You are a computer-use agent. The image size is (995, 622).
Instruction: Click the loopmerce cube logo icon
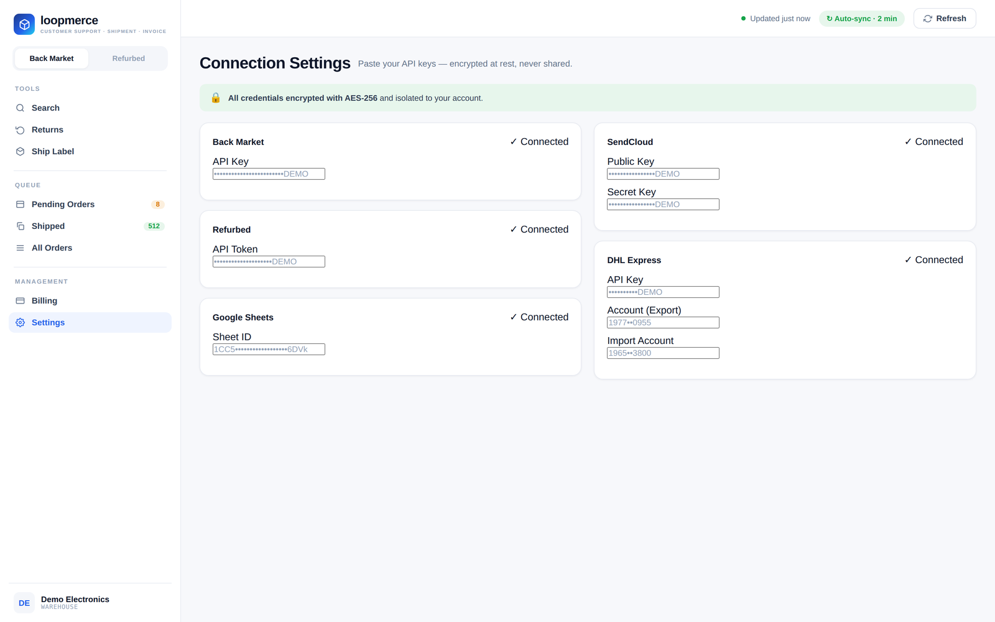[x=24, y=24]
